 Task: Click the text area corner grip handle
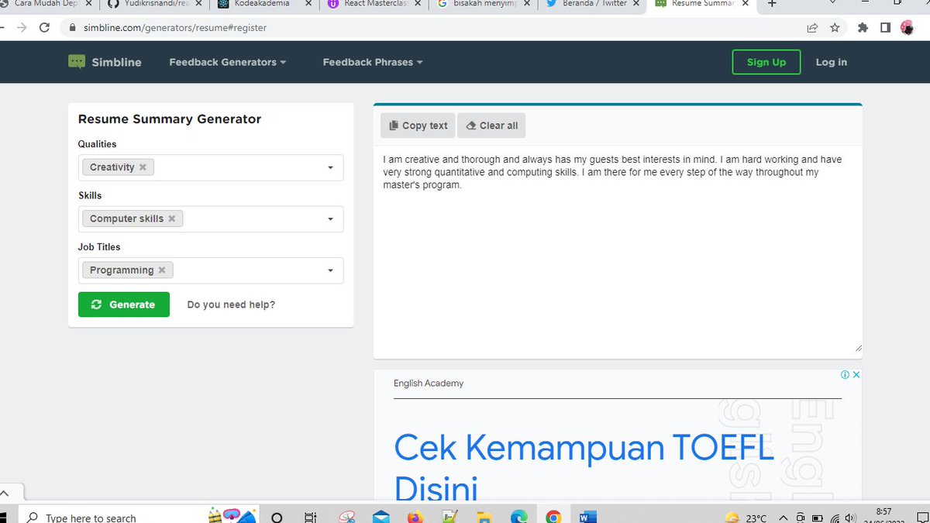tap(858, 349)
